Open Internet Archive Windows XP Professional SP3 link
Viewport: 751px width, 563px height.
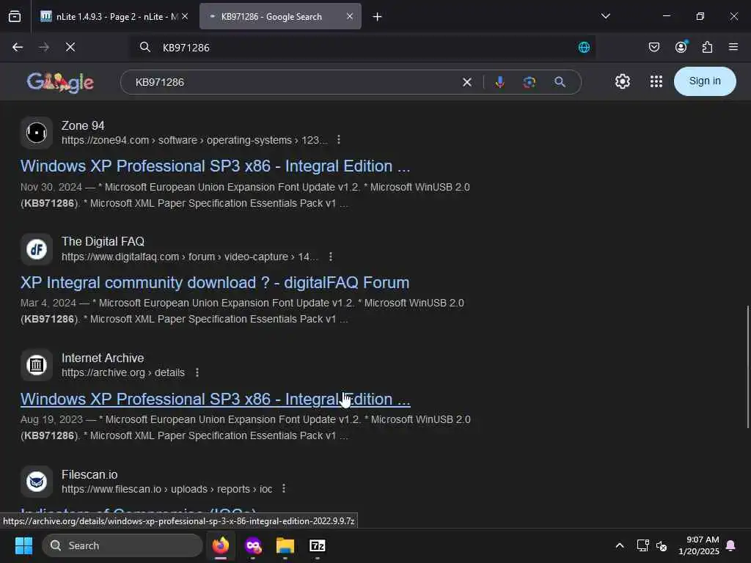tap(215, 400)
